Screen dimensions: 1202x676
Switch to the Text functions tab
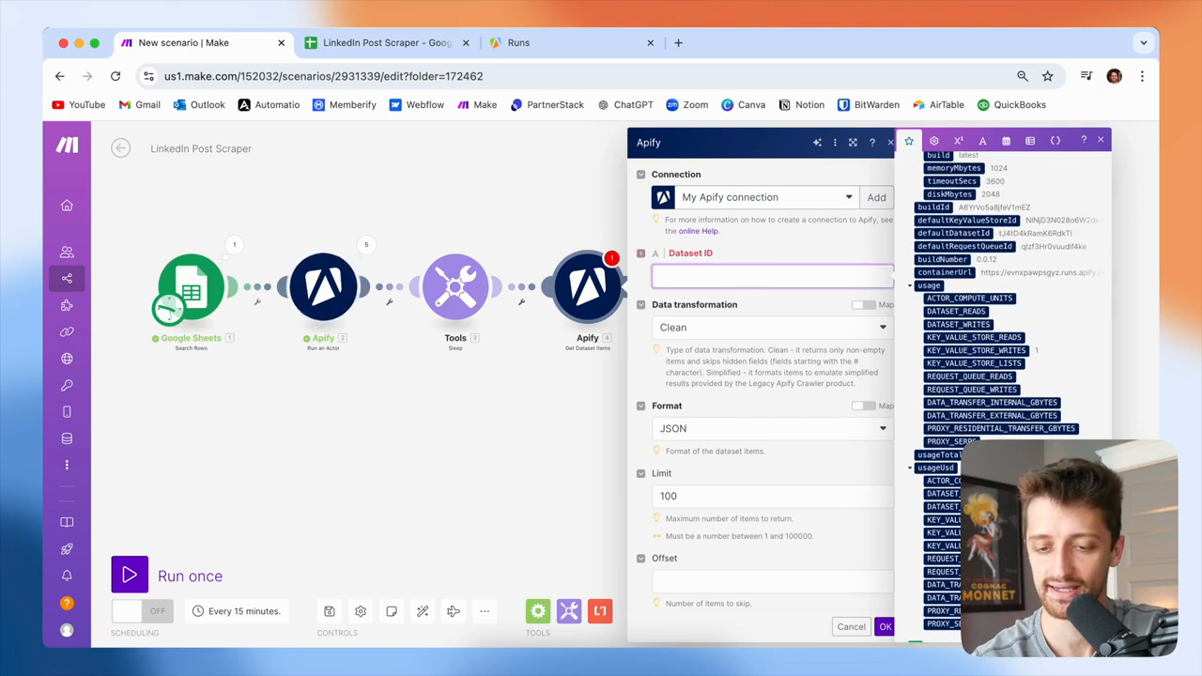982,141
